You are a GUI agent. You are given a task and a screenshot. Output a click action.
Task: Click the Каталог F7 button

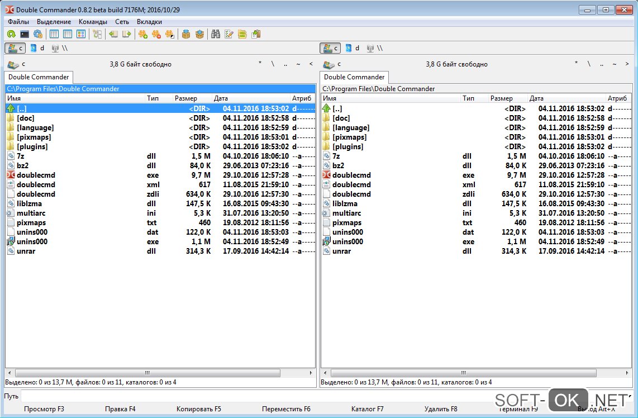368,409
